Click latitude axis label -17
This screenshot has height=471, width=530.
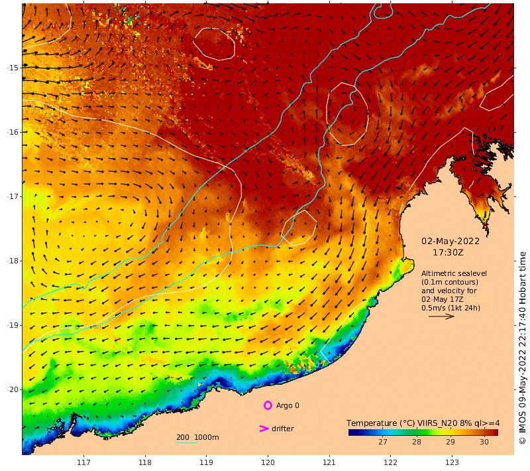pyautogui.click(x=13, y=196)
